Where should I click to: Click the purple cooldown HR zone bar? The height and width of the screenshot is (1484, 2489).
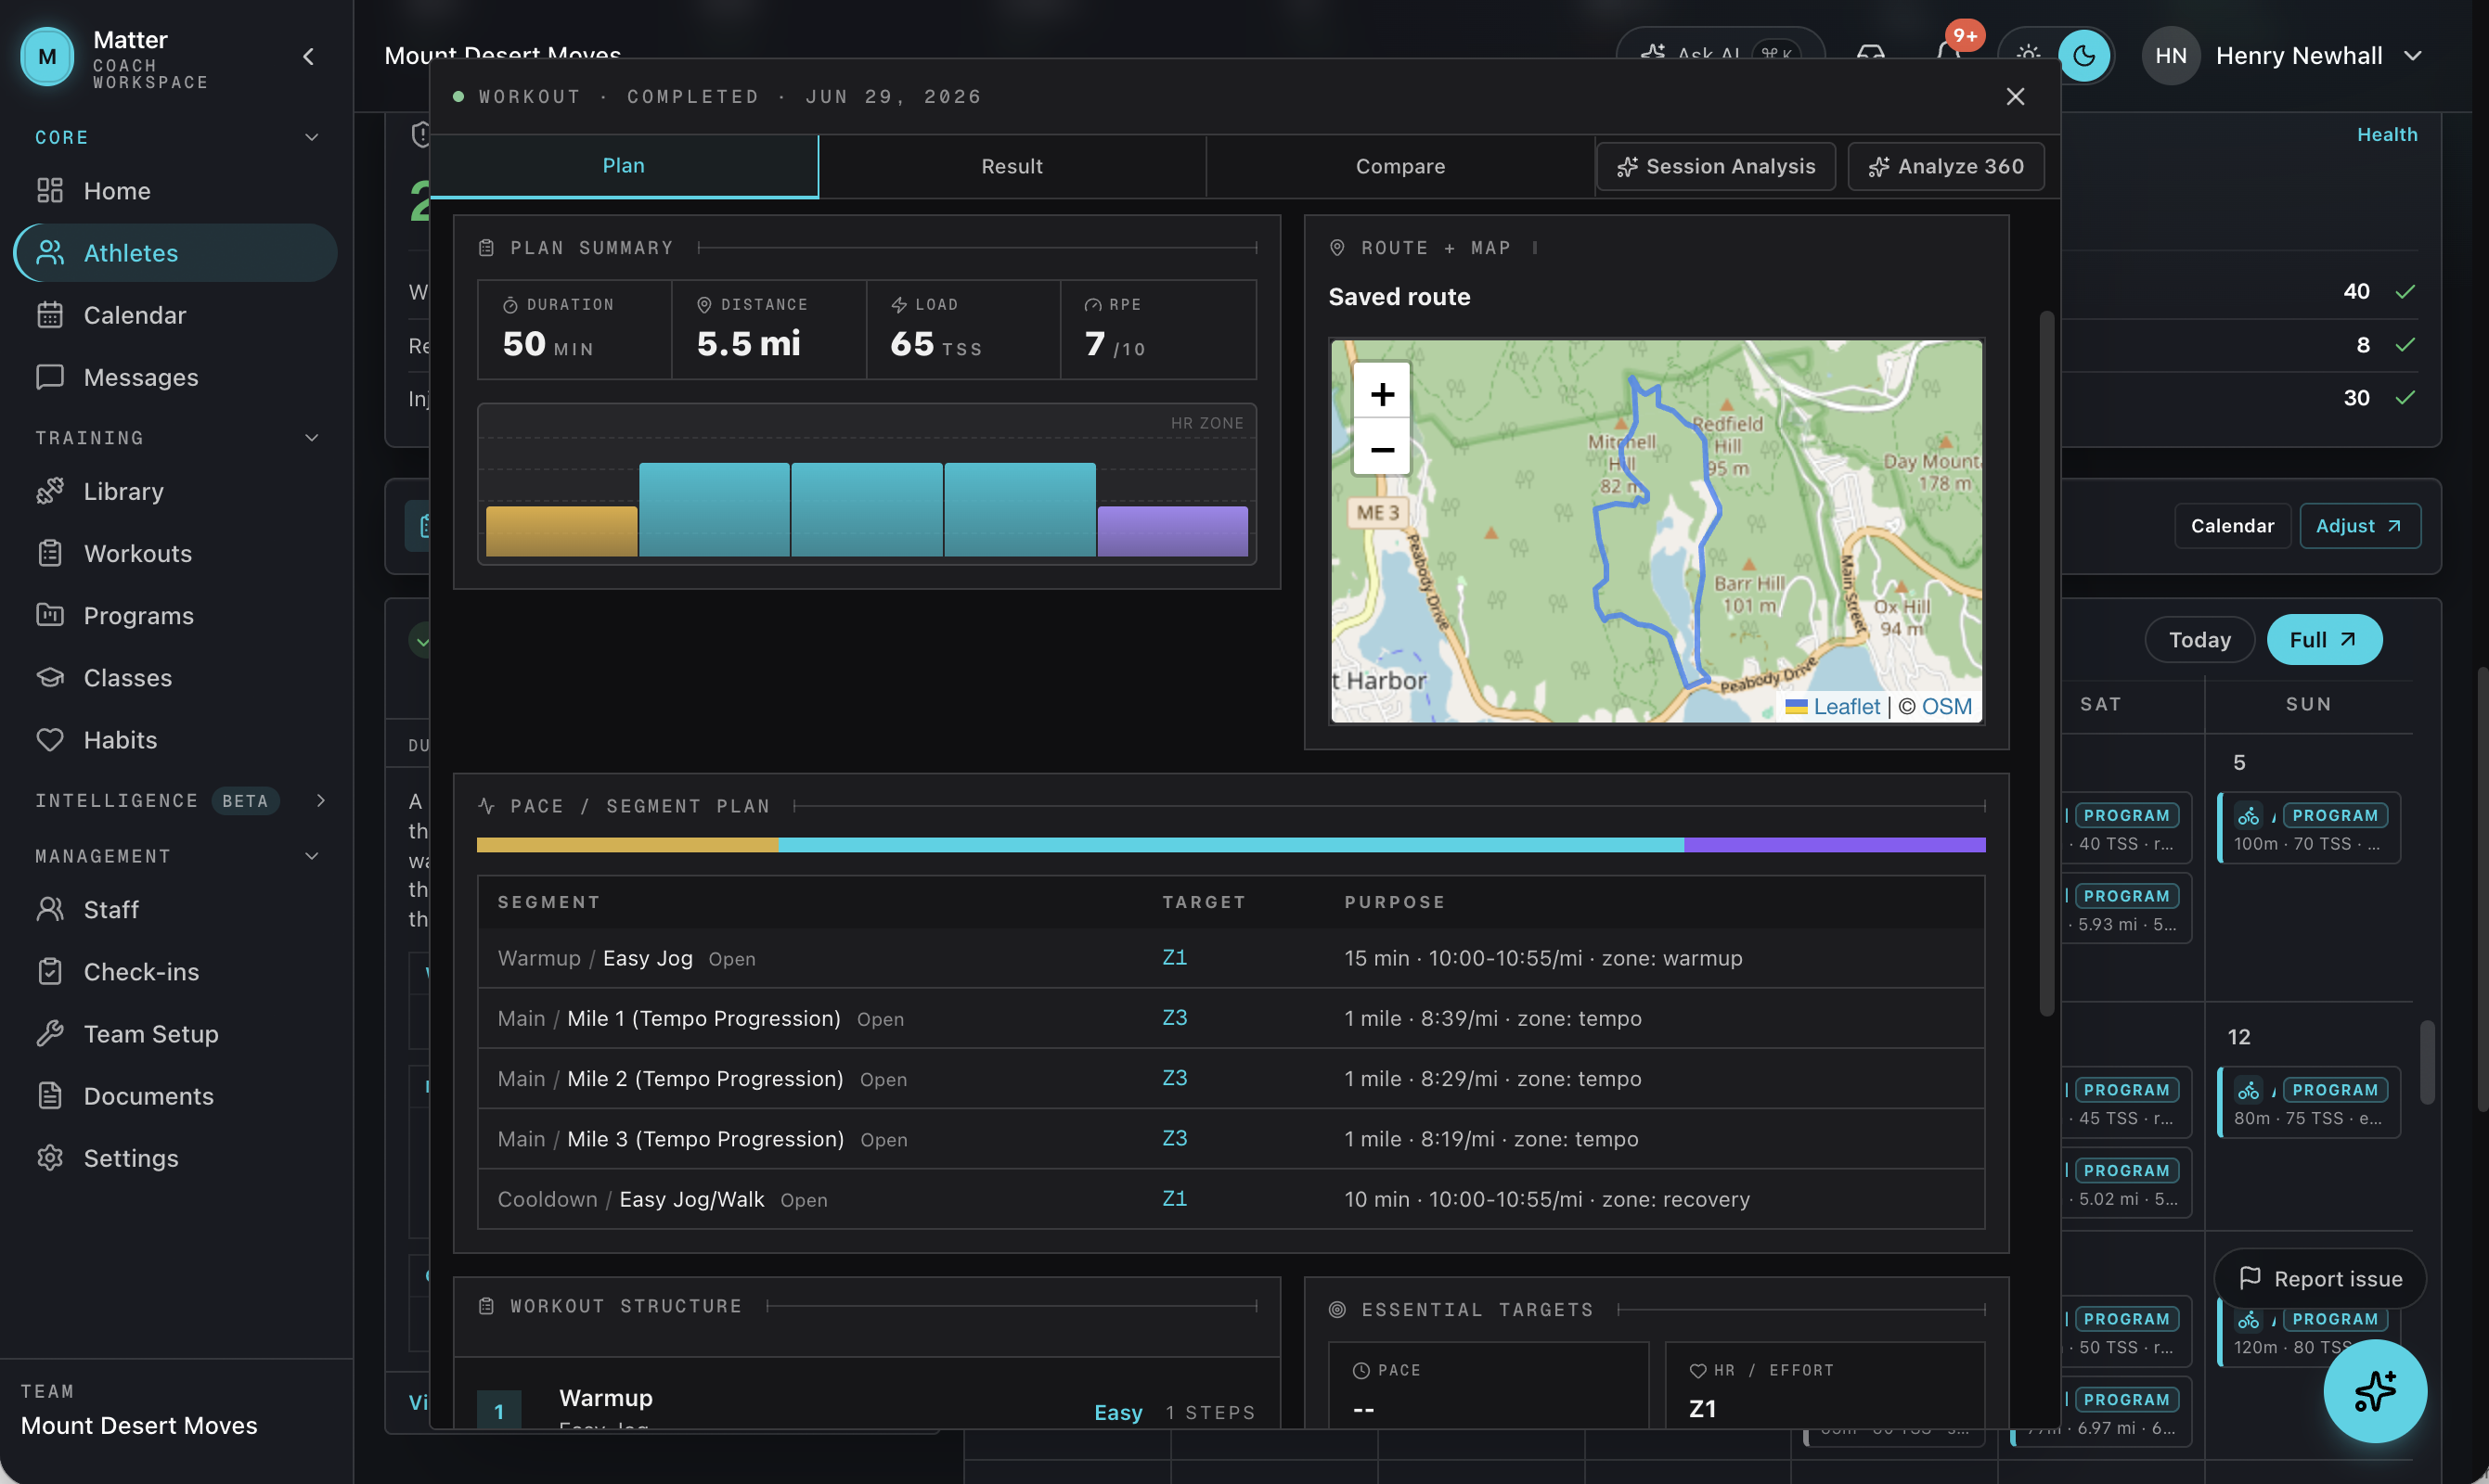[1172, 531]
